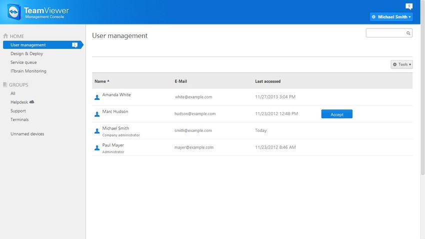Select Michael Smith name in the table
The image size is (425, 239).
[x=115, y=128]
